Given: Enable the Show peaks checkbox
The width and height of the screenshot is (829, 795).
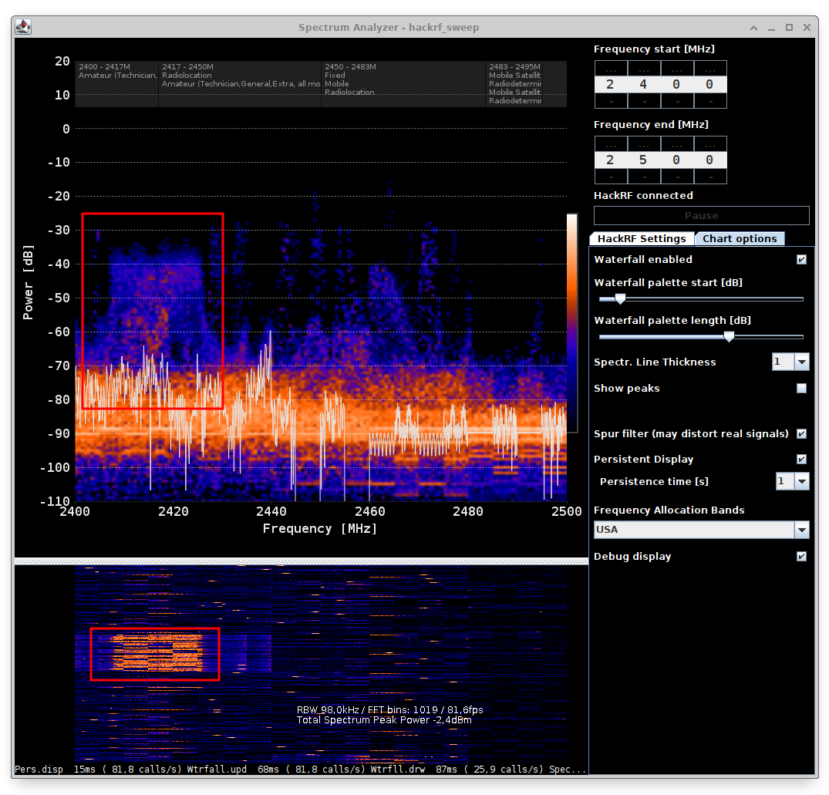Looking at the screenshot, I should point(801,389).
